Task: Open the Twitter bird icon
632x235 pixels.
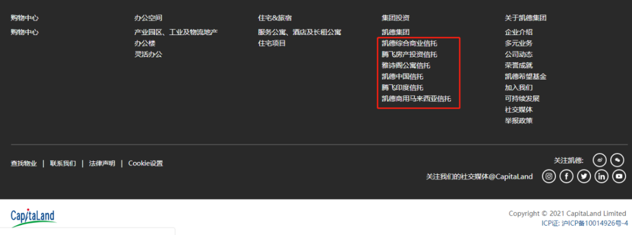Action: click(584, 177)
